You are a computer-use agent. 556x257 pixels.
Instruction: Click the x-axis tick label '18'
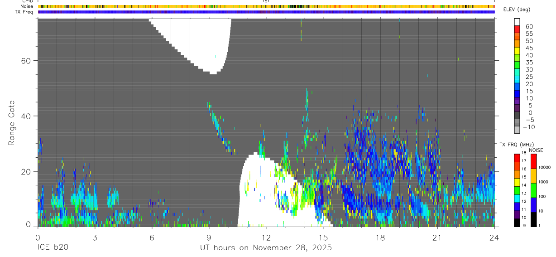(x=380, y=238)
